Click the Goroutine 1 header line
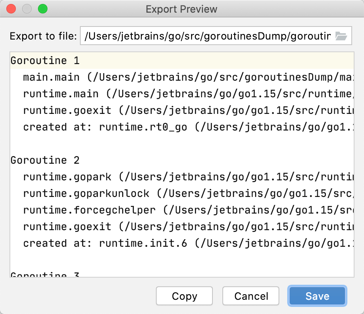The image size is (364, 314). [45, 61]
